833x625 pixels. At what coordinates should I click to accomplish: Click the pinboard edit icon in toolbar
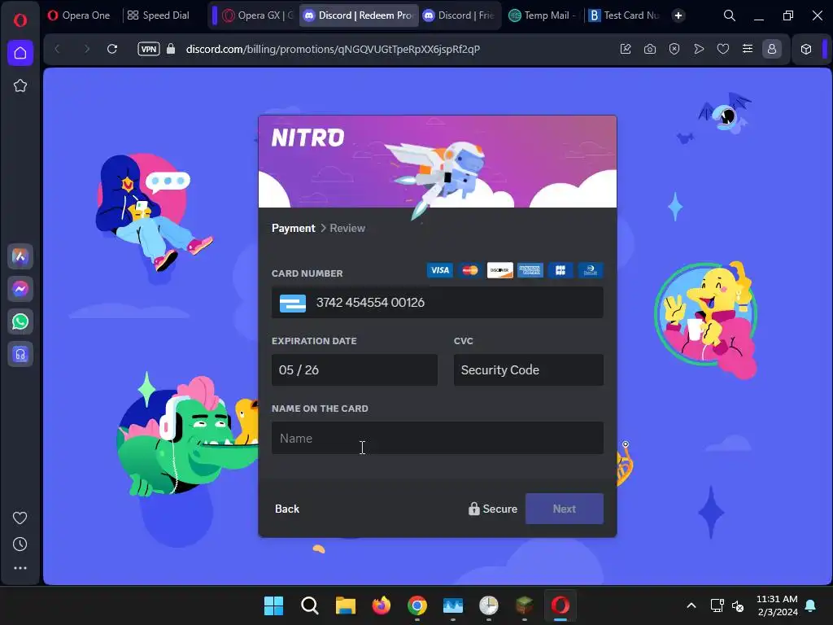[626, 50]
